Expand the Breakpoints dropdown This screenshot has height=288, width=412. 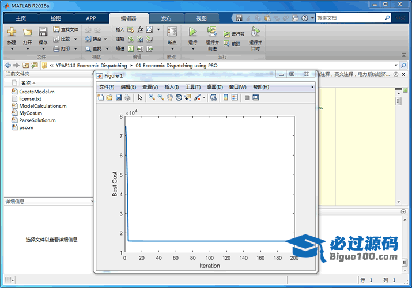click(x=172, y=49)
